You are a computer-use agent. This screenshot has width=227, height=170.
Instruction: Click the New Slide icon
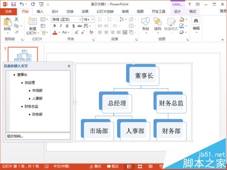(x=33, y=21)
